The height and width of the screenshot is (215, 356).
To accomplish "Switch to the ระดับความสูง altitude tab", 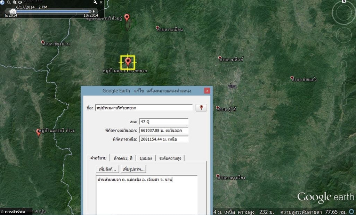I will pos(170,158).
